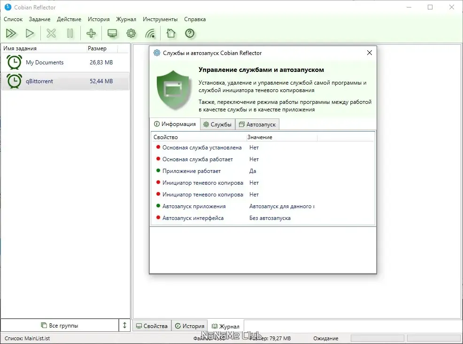Click the monitor icon in toolbar
Image resolution: width=463 pixels, height=344 pixels.
point(112,33)
